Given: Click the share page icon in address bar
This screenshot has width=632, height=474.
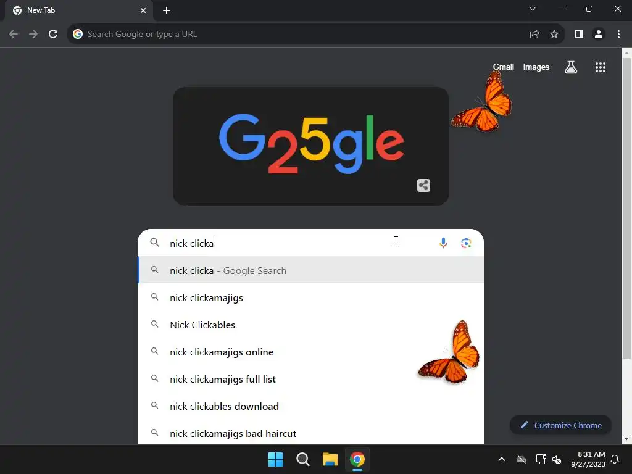Looking at the screenshot, I should (534, 35).
